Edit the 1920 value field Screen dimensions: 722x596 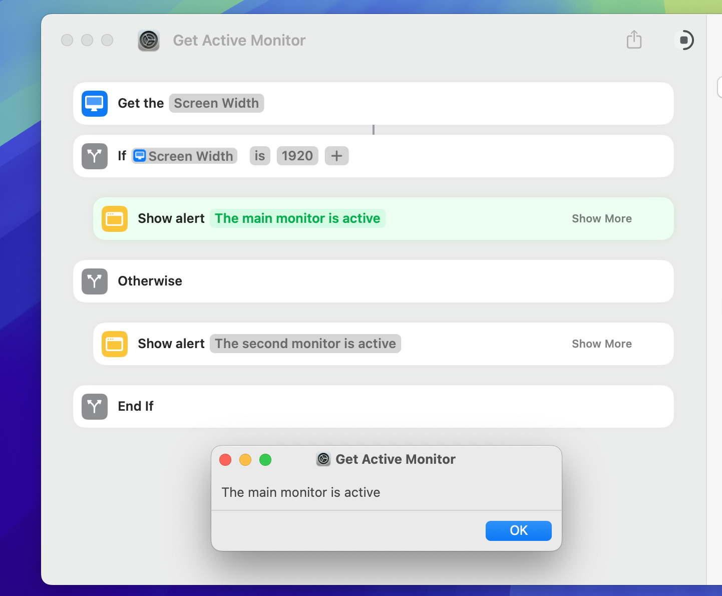click(x=297, y=156)
